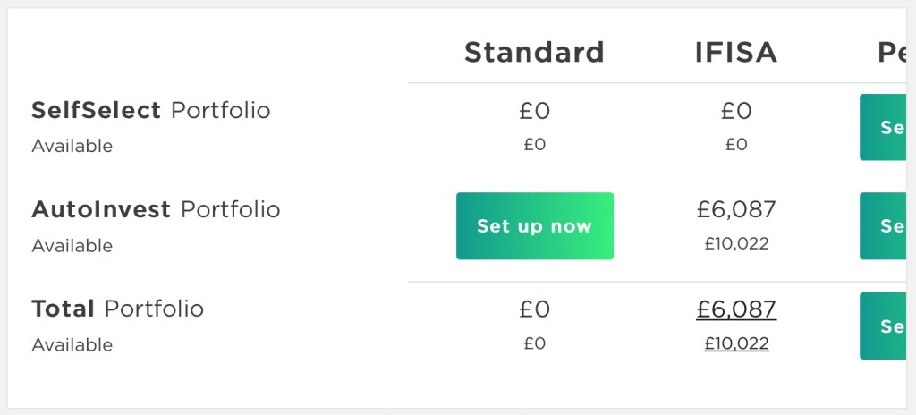Open the underlined £10,022 IFISA total available link
Image resolution: width=916 pixels, height=415 pixels.
736,343
